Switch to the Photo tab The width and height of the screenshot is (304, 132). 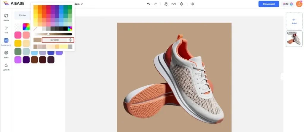23,15
